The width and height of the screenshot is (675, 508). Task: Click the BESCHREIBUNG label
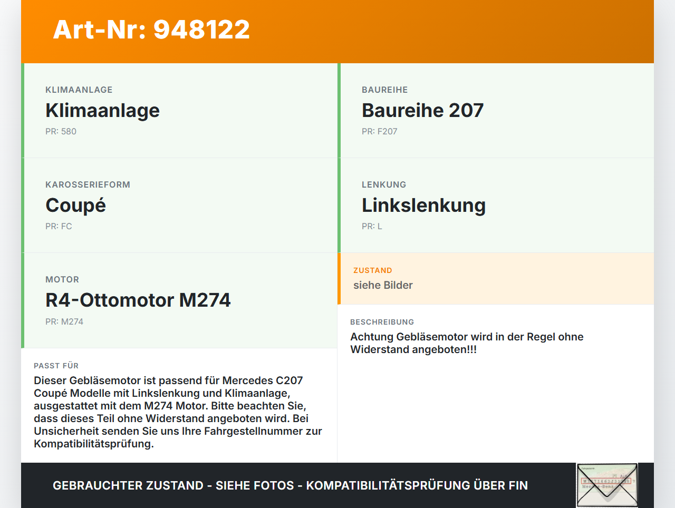coord(382,322)
